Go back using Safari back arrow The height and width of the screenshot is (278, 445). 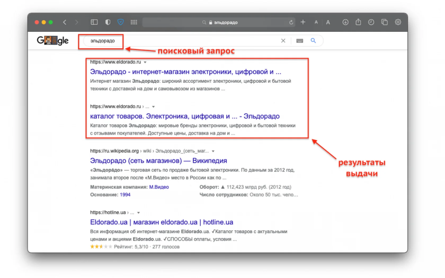pyautogui.click(x=65, y=22)
